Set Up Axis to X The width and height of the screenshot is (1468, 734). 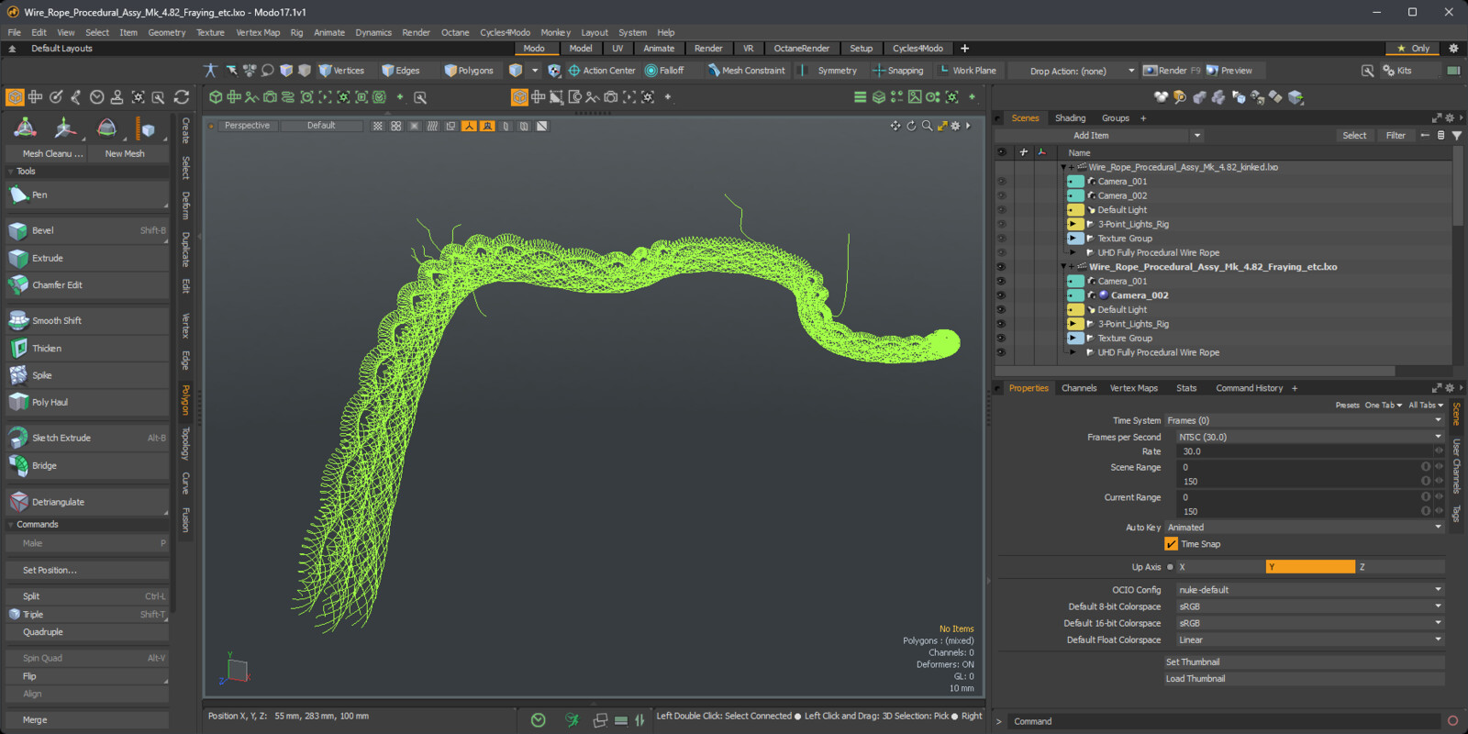tap(1220, 567)
